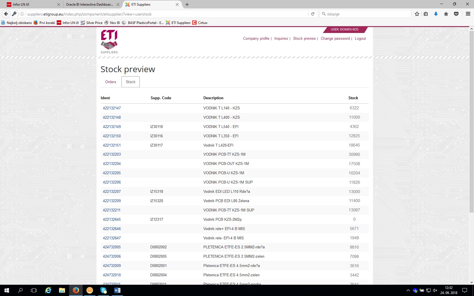The height and width of the screenshot is (296, 474).
Task: Switch to the Infor LN UI browser tab
Action: pos(31,5)
